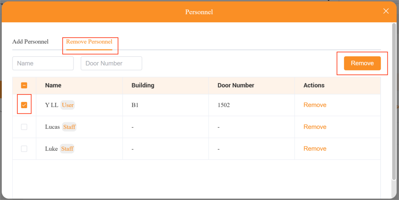Toggle the select-all checkbox in the table header
The image size is (399, 200).
click(24, 85)
